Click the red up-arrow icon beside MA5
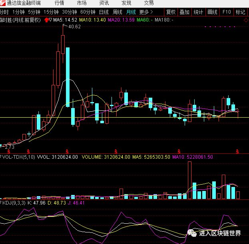This screenshot has width=249, height=244. coord(46,20)
